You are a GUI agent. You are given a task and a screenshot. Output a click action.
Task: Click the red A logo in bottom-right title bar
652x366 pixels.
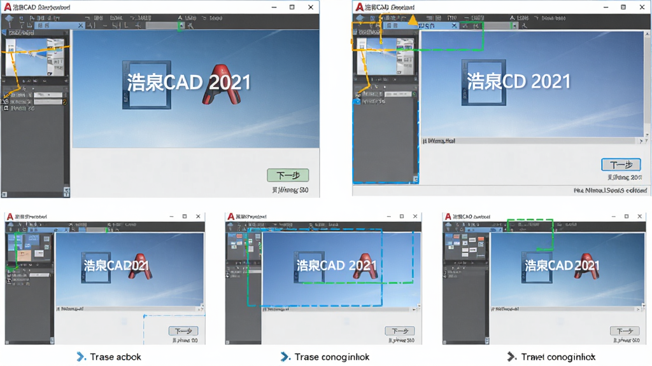[448, 216]
